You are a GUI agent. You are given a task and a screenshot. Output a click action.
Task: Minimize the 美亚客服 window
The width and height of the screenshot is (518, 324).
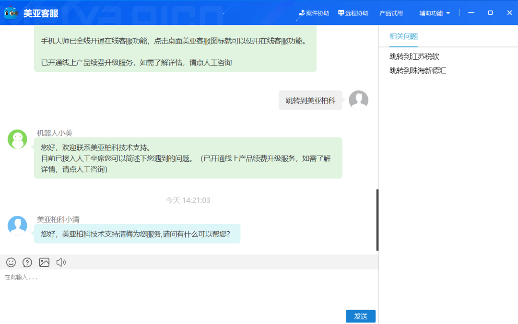[471, 13]
